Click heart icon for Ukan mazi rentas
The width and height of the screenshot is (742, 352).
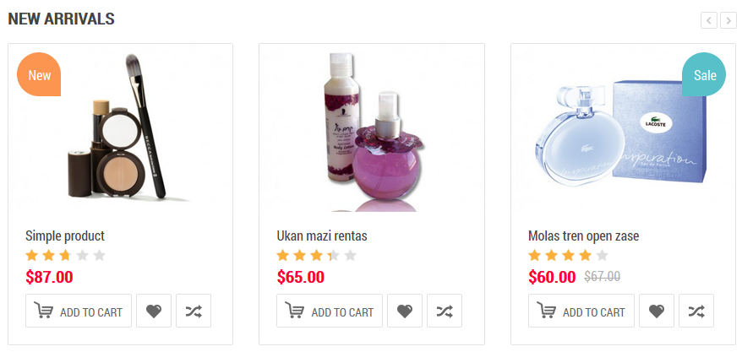(404, 311)
